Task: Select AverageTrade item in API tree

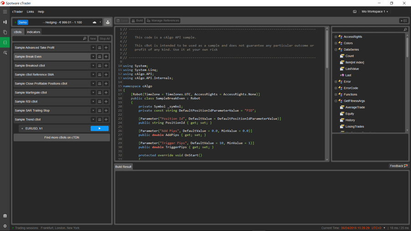Action: click(355, 107)
